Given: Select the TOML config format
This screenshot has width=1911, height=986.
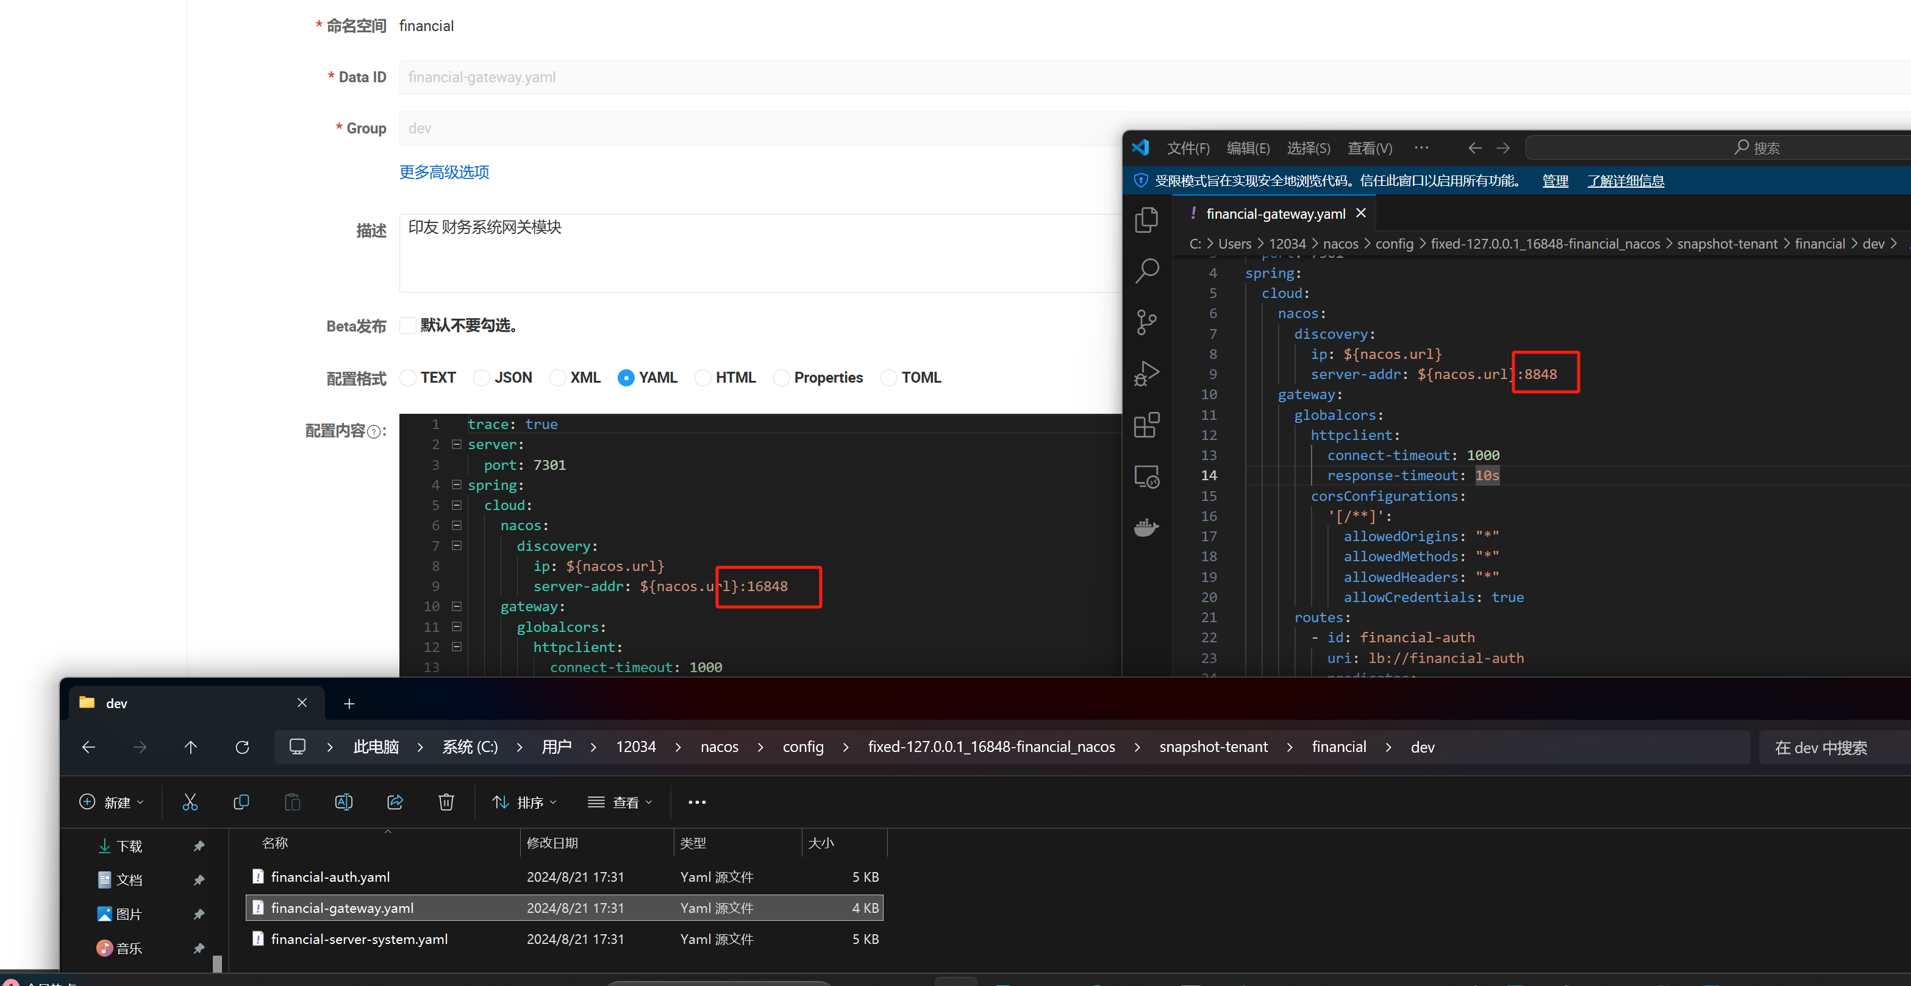Looking at the screenshot, I should pos(888,378).
